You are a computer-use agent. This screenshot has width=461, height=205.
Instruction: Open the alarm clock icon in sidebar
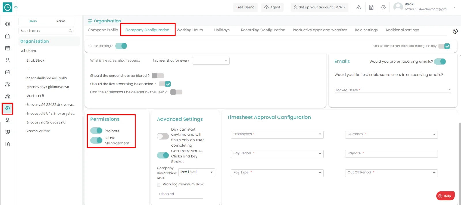pos(8,132)
